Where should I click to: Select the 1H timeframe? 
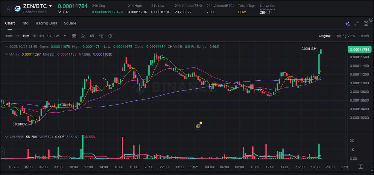pos(35,36)
